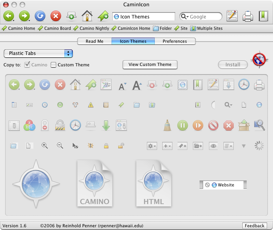Click the open box with green arrow icon
The width and height of the screenshot is (273, 230).
coord(244,125)
